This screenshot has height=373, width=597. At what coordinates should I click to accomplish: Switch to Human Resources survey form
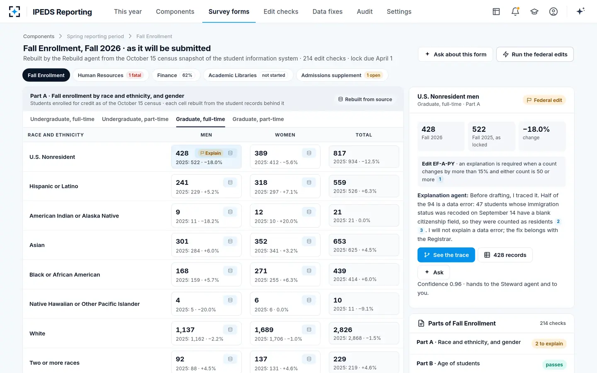[110, 75]
